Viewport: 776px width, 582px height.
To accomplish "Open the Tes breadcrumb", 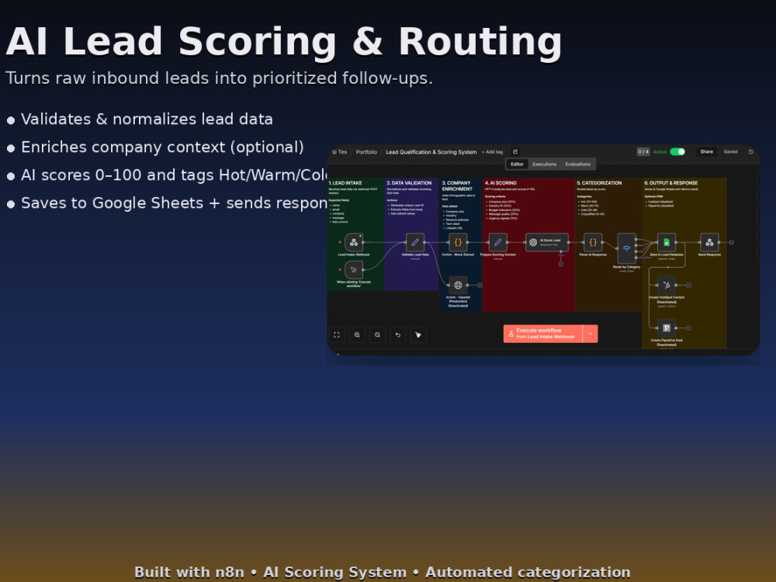I will [x=340, y=152].
